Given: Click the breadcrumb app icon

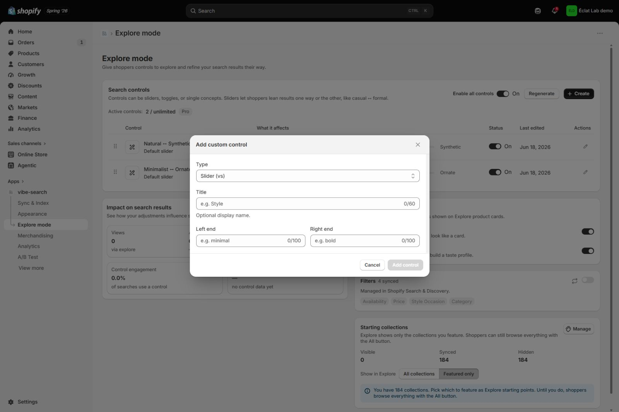Looking at the screenshot, I should pos(104,34).
